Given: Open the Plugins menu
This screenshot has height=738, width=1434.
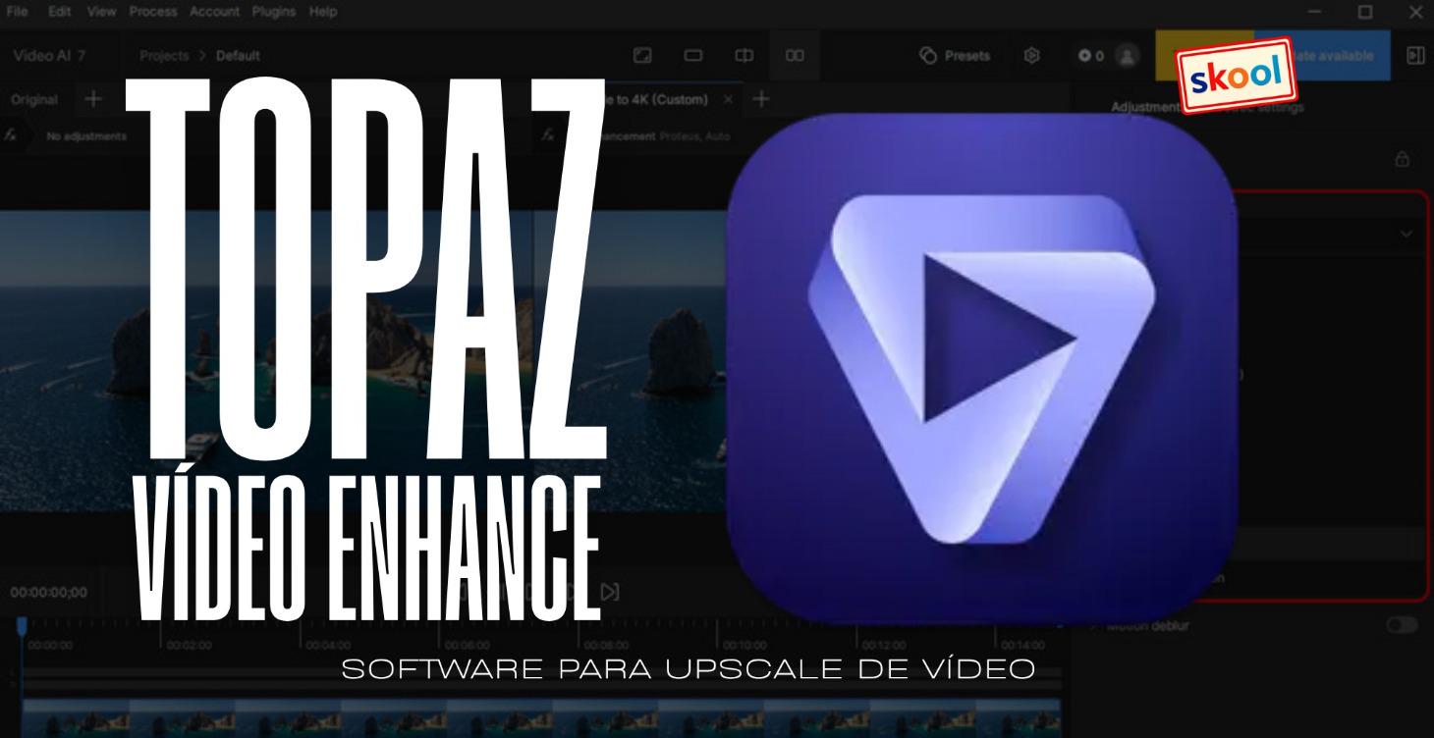Looking at the screenshot, I should [274, 12].
